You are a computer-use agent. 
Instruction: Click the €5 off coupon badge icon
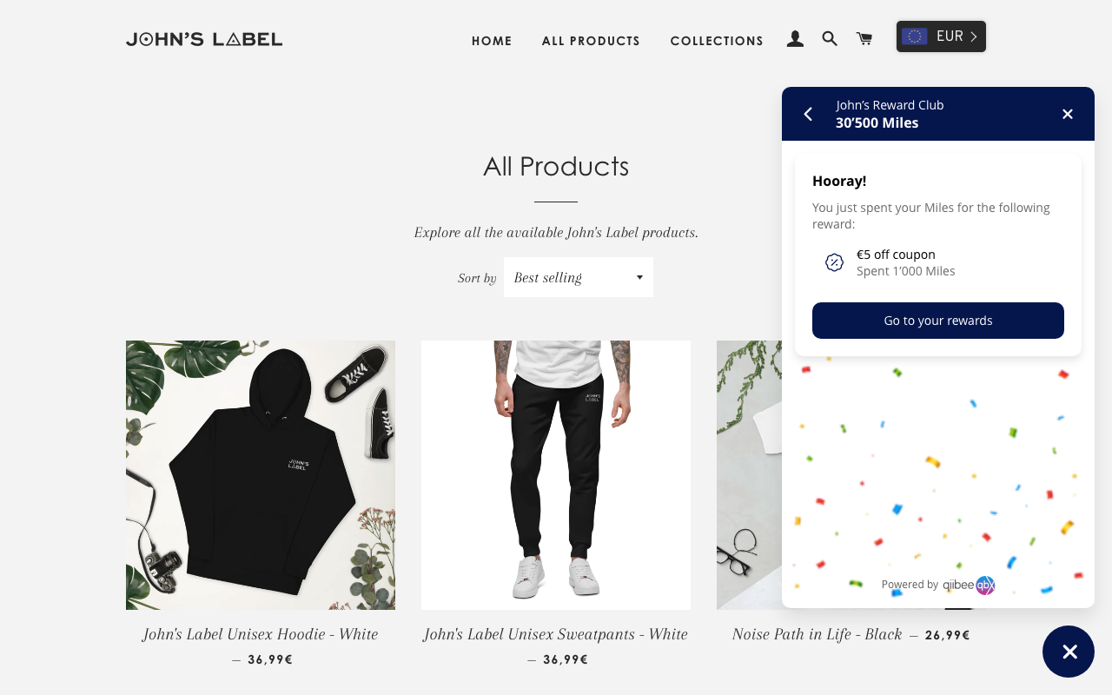click(834, 262)
